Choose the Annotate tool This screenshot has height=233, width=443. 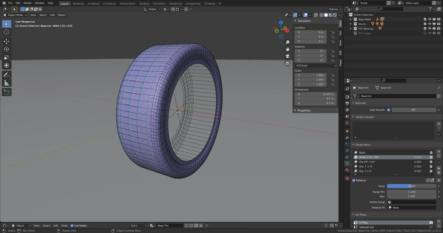pyautogui.click(x=6, y=75)
